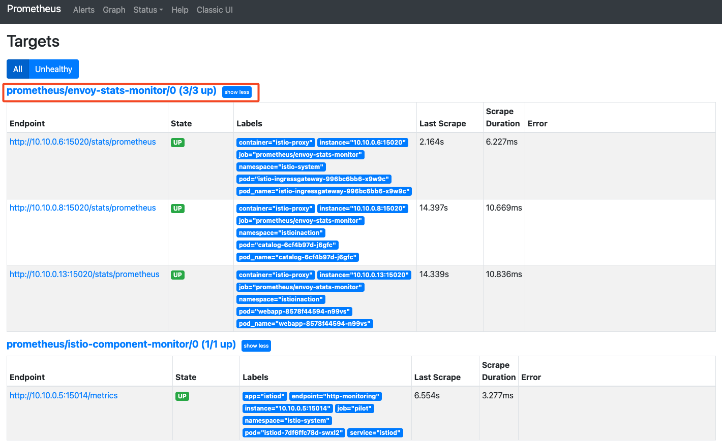Click scrape duration 6.227ms
The width and height of the screenshot is (722, 444).
pos(502,142)
